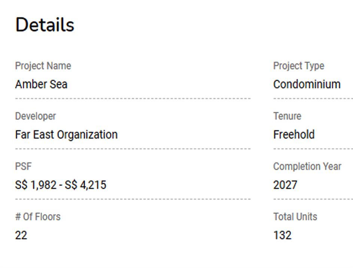The width and height of the screenshot is (353, 268).
Task: Click the dashed divider below Amber Sea
Action: [133, 99]
